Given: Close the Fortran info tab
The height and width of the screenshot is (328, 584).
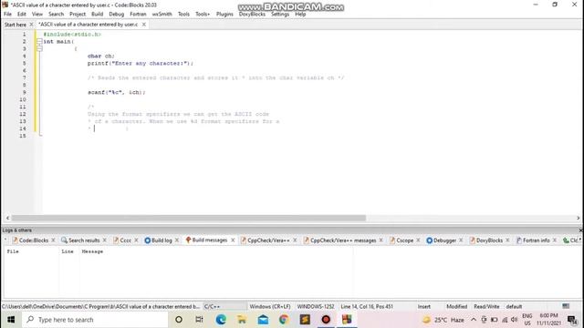Looking at the screenshot, I should (x=555, y=241).
